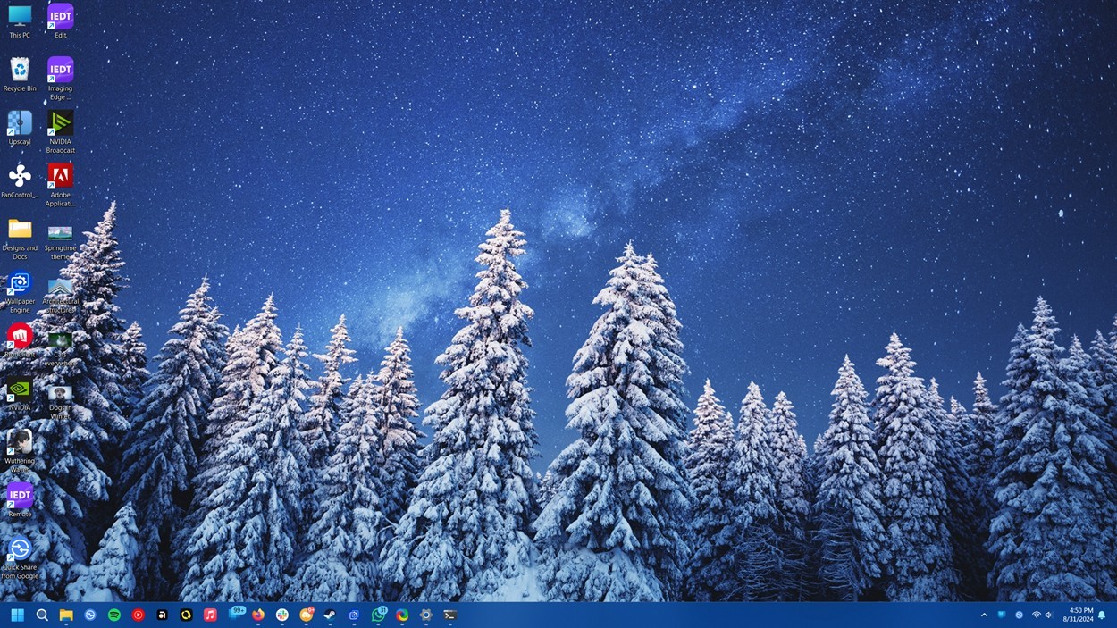
Task: Select the Upscayl desktop shortcut
Action: pyautogui.click(x=20, y=128)
